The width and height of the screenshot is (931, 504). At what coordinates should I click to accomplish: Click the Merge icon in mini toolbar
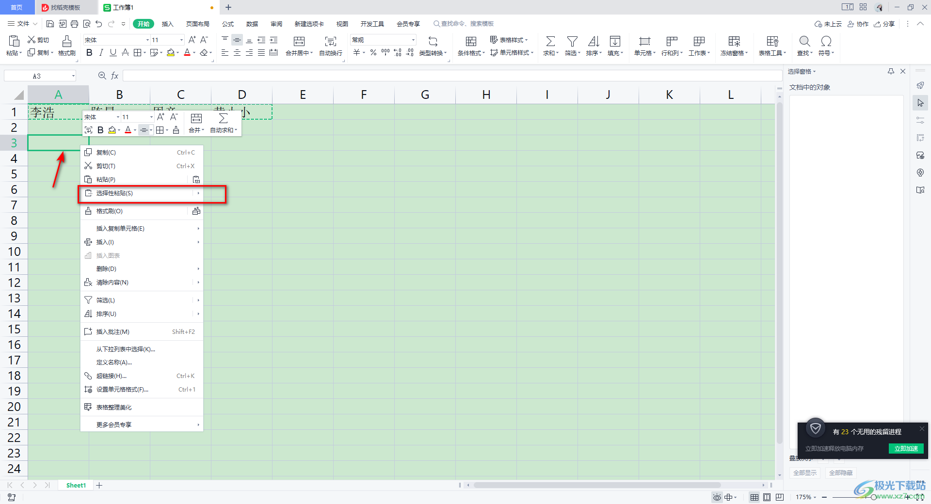[x=196, y=118]
